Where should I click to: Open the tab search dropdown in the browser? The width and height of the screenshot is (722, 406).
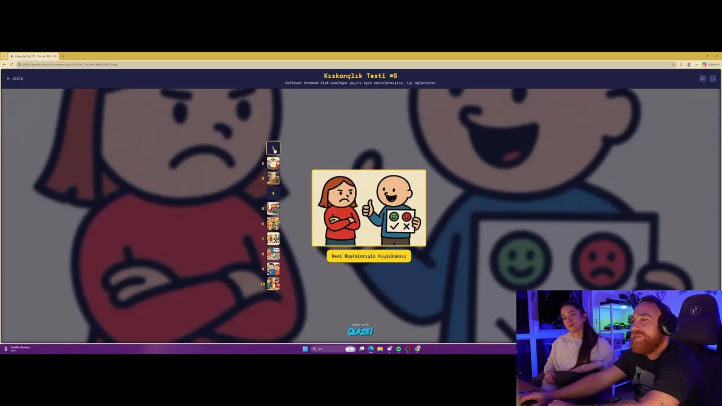[x=4, y=56]
